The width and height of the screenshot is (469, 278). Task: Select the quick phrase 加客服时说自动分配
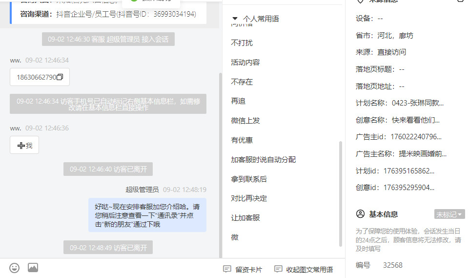click(x=263, y=160)
